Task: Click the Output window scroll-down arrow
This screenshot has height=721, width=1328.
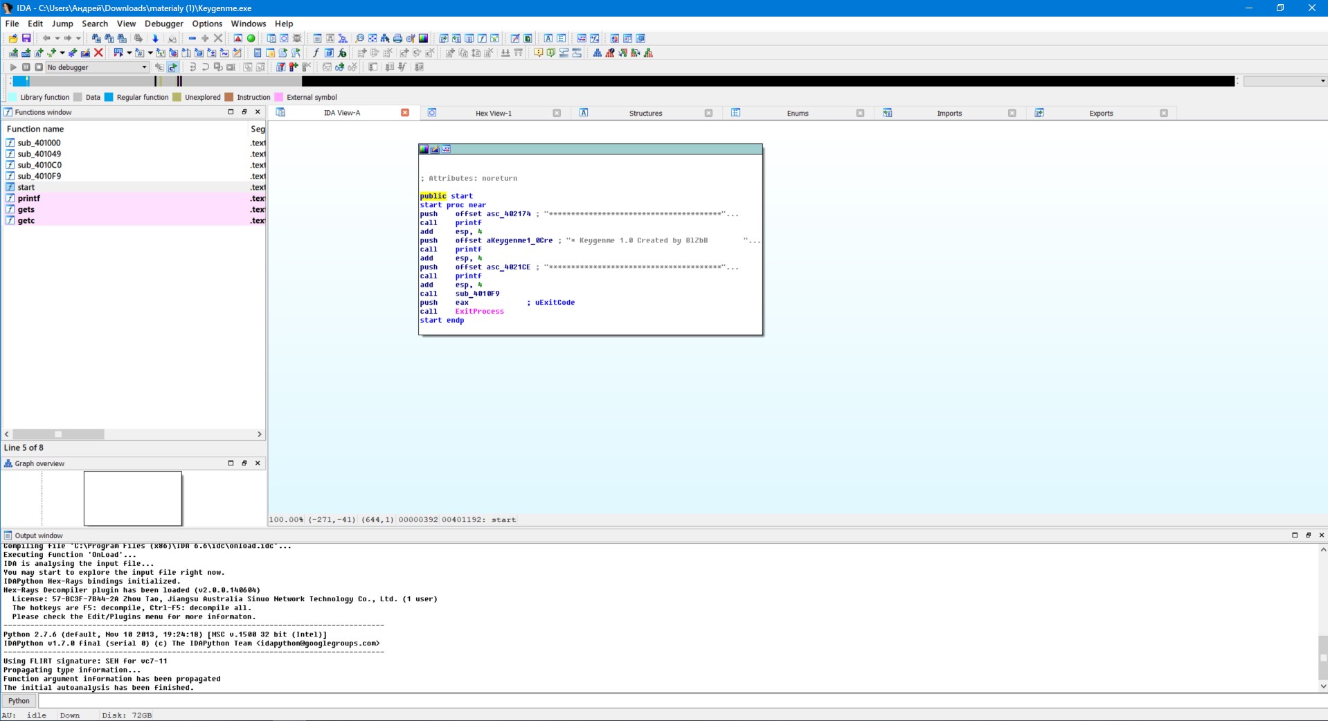Action: (x=1322, y=686)
